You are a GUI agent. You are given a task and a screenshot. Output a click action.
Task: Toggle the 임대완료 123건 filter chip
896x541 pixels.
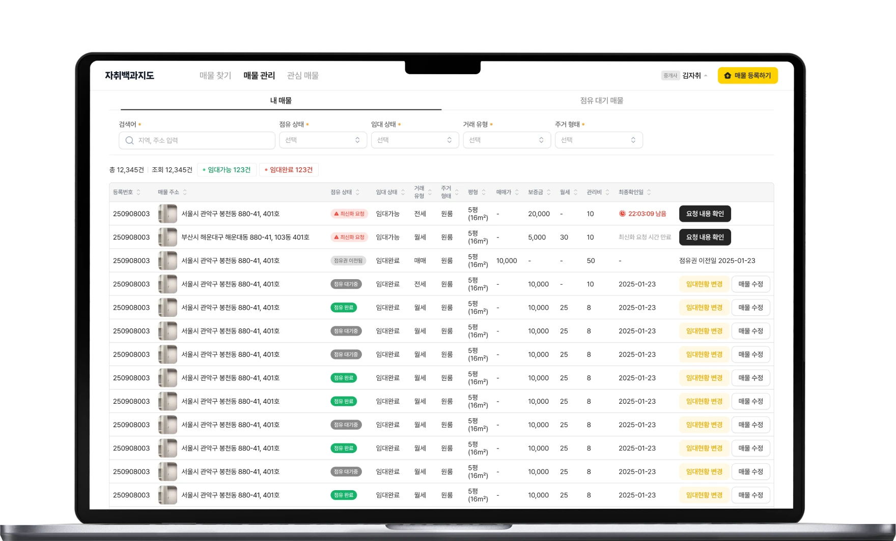289,170
